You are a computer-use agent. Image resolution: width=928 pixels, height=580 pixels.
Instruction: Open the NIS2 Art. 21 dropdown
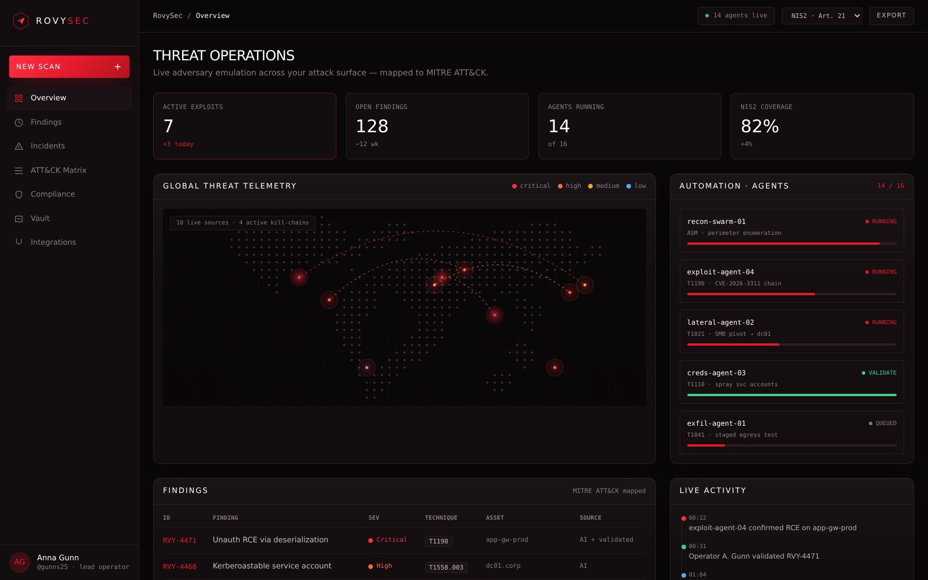(x=822, y=16)
